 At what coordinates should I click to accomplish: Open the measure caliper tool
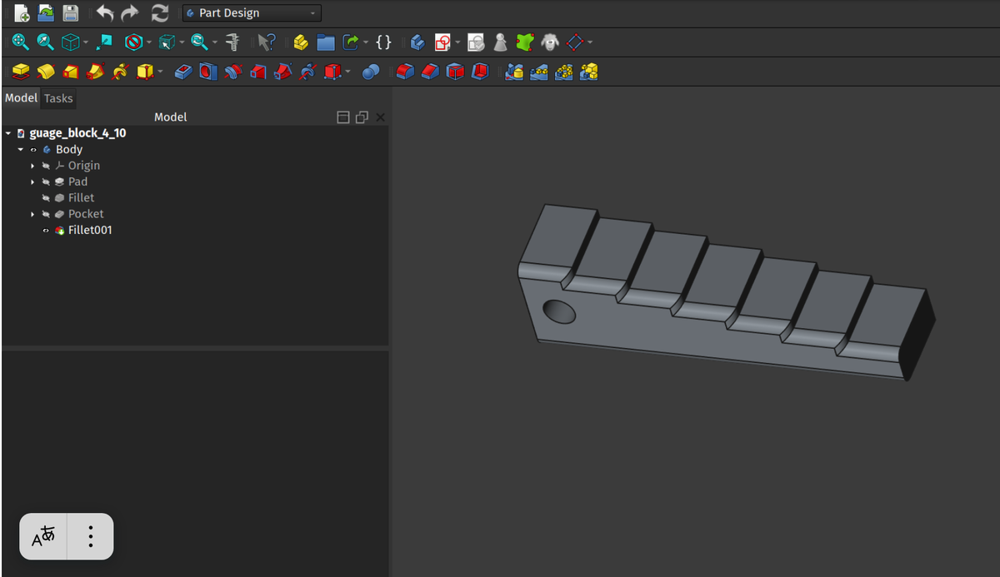coord(233,42)
